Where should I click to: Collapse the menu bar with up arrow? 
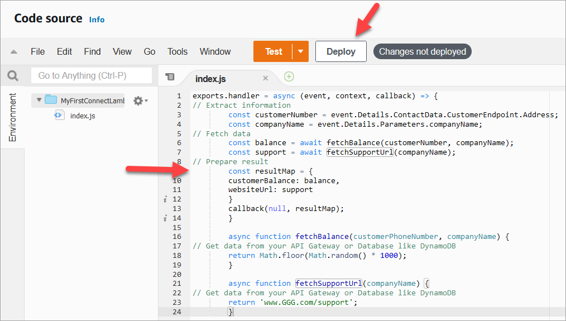[14, 52]
